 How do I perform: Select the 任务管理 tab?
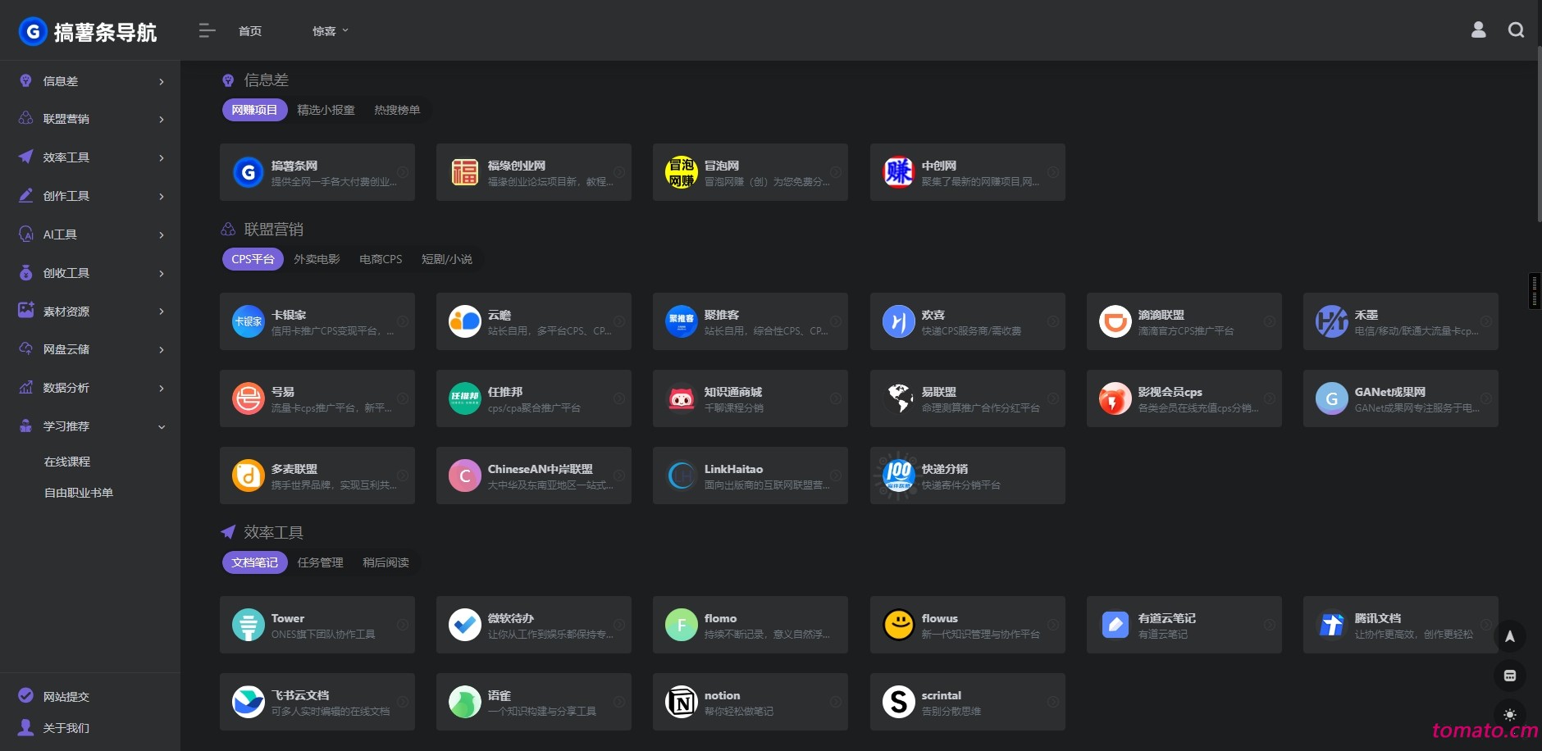pos(320,562)
